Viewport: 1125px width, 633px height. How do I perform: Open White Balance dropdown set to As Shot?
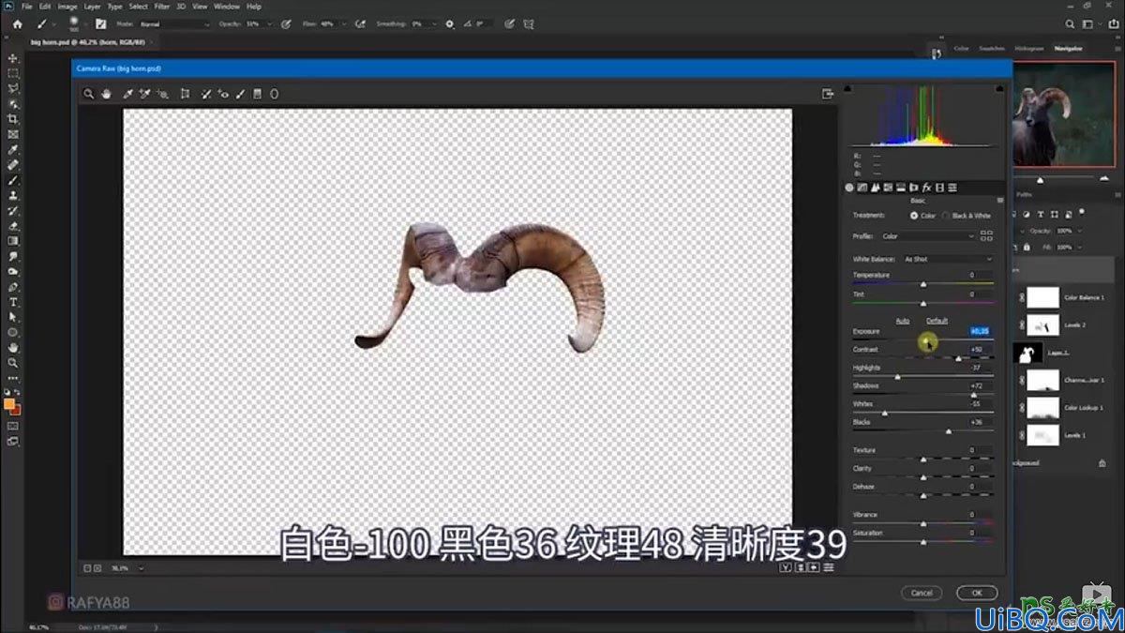pos(947,259)
